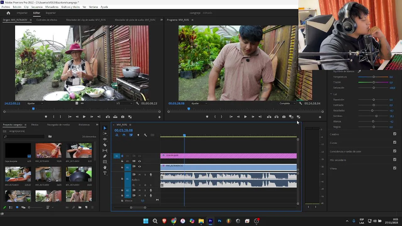Toggle visibility eye of track V2

point(139,161)
